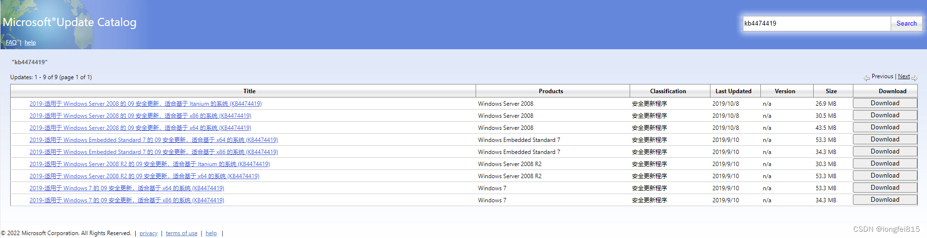The width and height of the screenshot is (927, 238).
Task: Go to the Next results page
Action: click(904, 76)
